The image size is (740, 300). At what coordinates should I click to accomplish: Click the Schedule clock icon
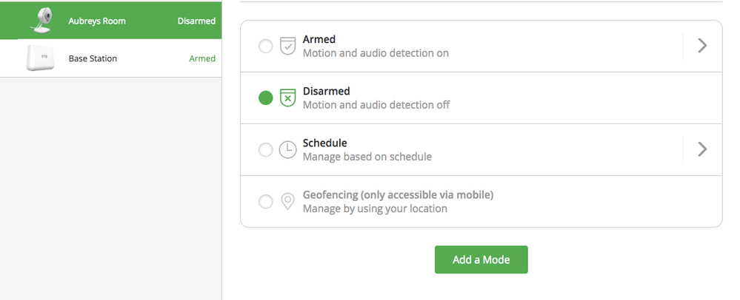coord(288,150)
